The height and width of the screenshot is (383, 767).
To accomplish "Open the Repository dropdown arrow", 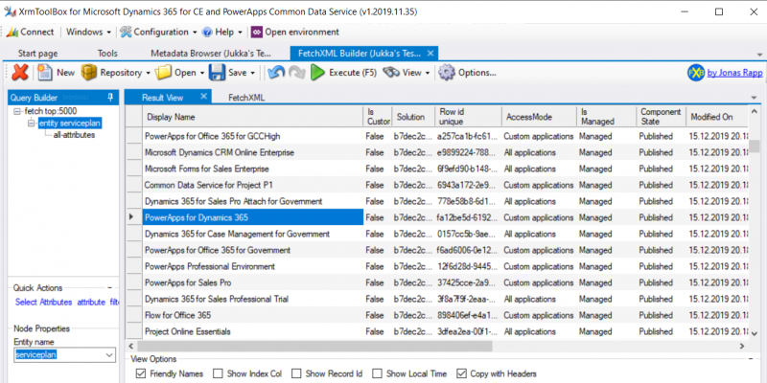I will (148, 73).
